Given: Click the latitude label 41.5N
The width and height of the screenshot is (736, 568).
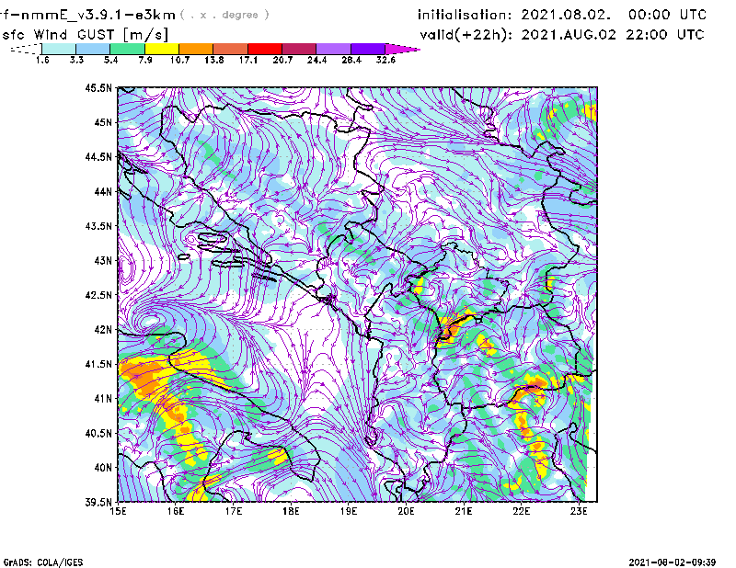Looking at the screenshot, I should pos(98,364).
